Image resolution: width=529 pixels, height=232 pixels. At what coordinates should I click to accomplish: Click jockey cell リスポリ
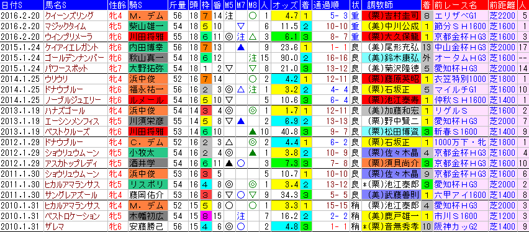coord(148,184)
